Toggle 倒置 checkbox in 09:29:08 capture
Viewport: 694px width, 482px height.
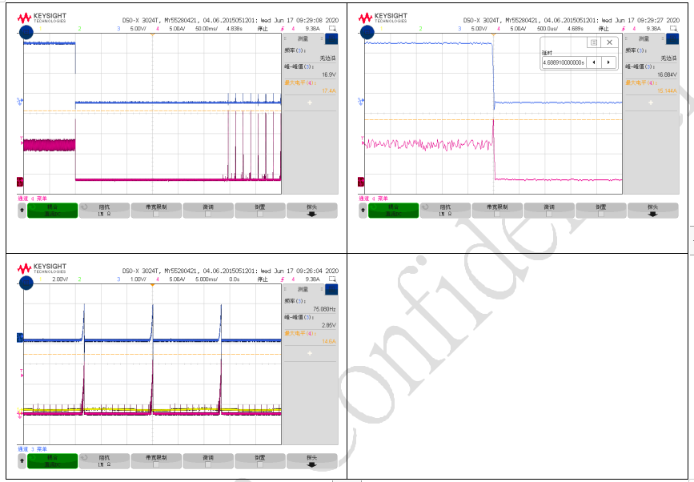click(x=260, y=214)
